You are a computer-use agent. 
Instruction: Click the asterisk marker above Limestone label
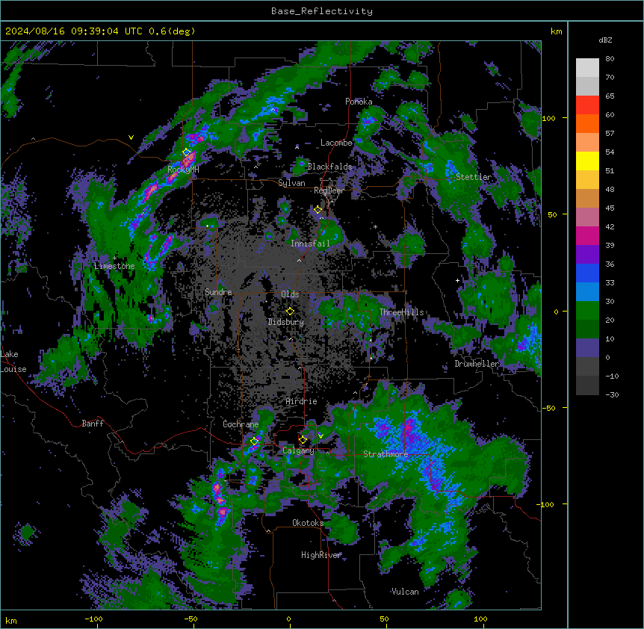click(115, 258)
